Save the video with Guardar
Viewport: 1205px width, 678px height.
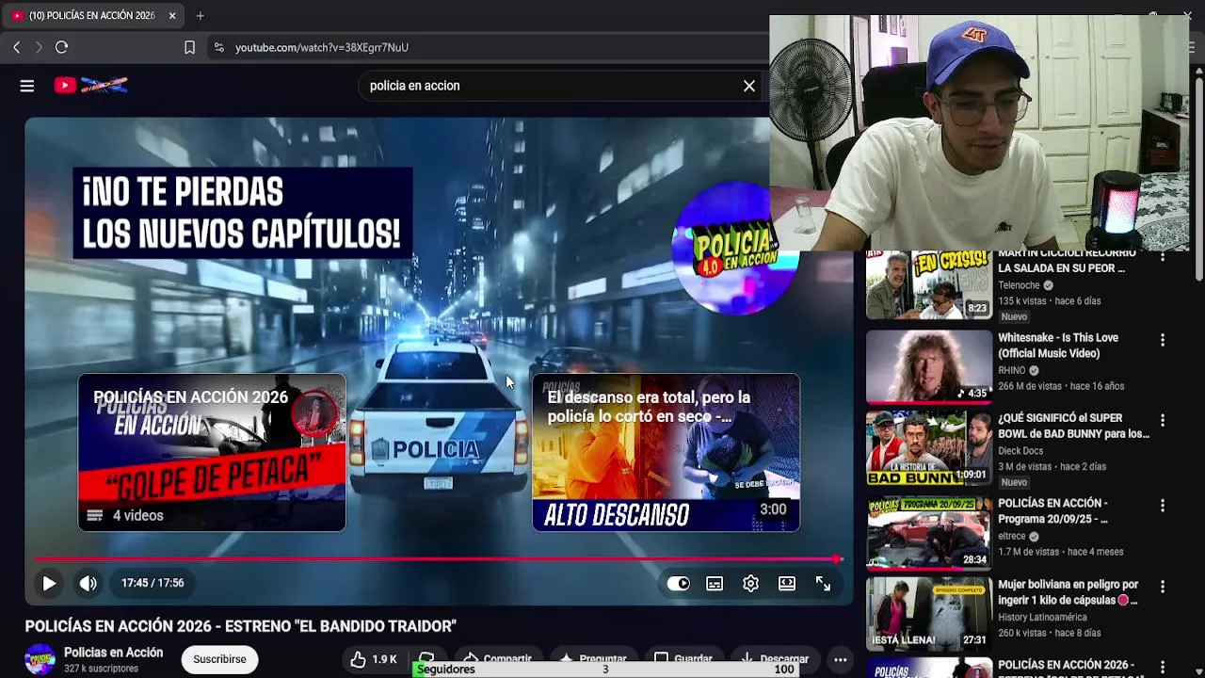tap(683, 659)
